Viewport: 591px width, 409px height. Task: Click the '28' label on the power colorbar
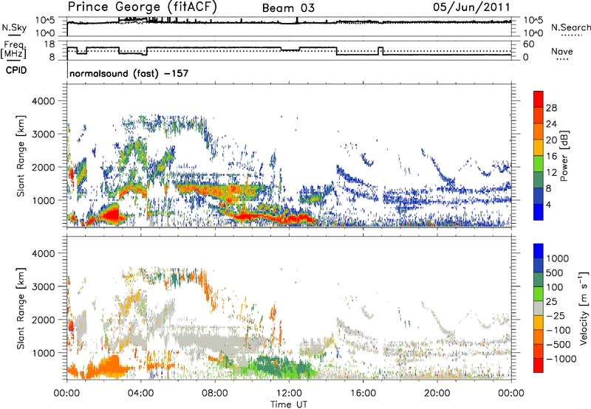point(551,108)
